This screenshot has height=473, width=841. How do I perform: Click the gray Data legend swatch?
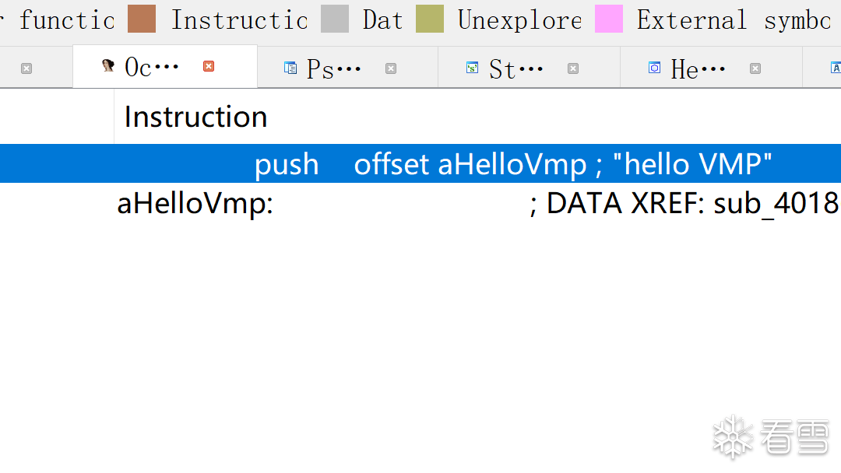[335, 19]
